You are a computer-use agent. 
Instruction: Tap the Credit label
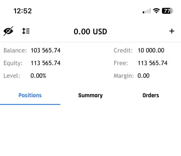(123, 50)
